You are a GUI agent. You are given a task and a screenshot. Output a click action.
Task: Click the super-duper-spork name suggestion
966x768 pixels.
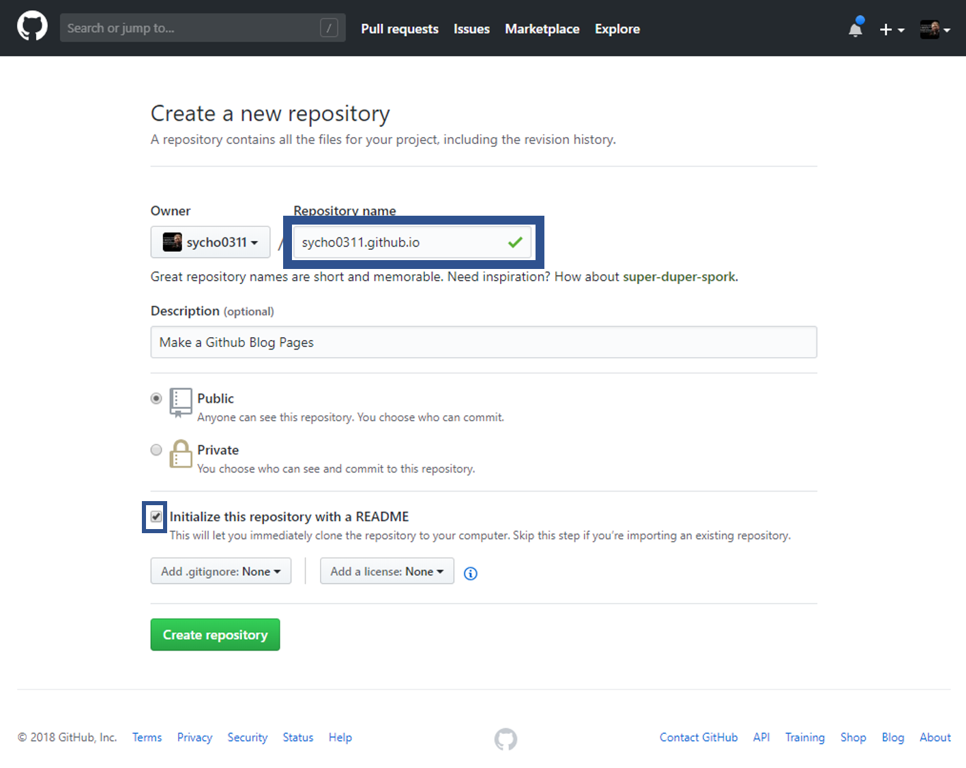pyautogui.click(x=679, y=276)
